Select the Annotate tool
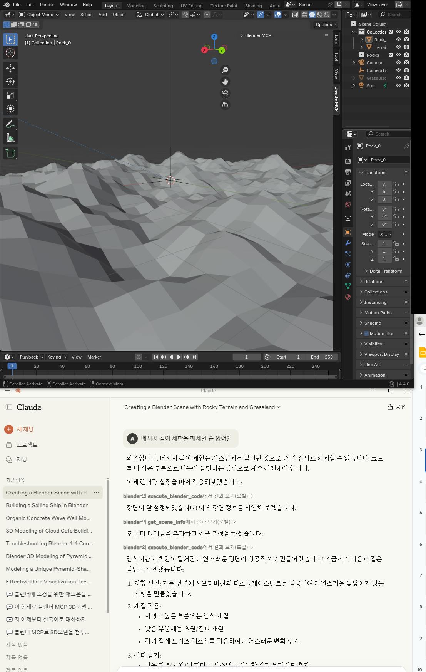 10,124
